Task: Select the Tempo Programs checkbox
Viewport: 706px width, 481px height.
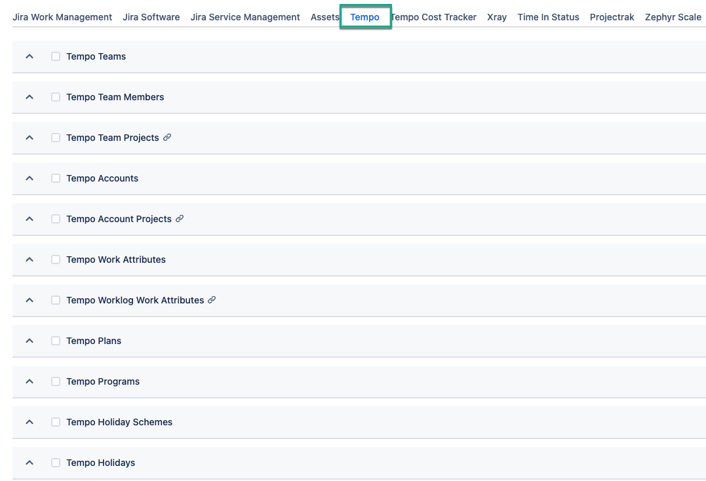Action: (x=56, y=381)
